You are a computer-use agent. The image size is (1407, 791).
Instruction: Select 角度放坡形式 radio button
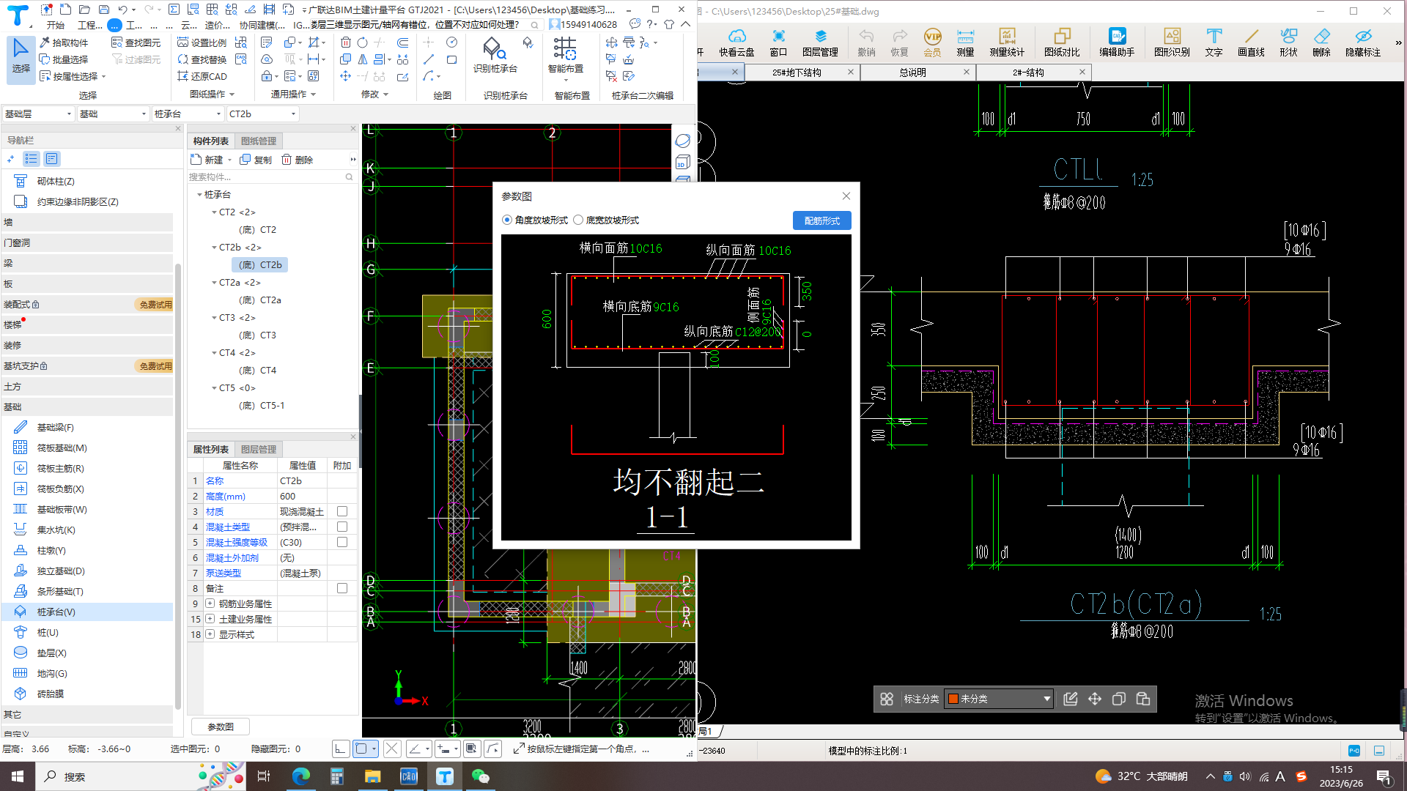point(509,219)
